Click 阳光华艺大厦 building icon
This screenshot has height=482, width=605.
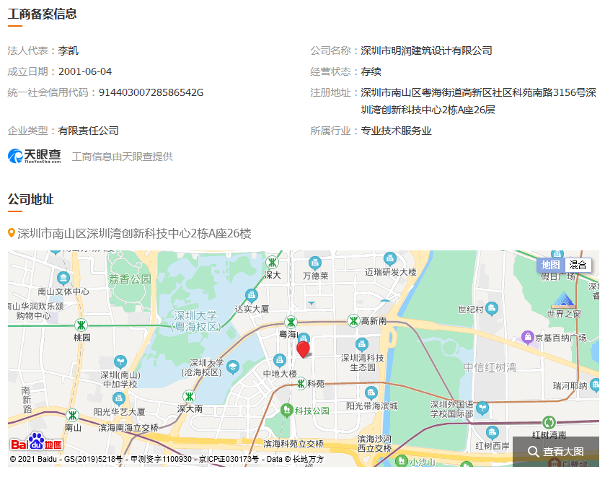click(118, 398)
